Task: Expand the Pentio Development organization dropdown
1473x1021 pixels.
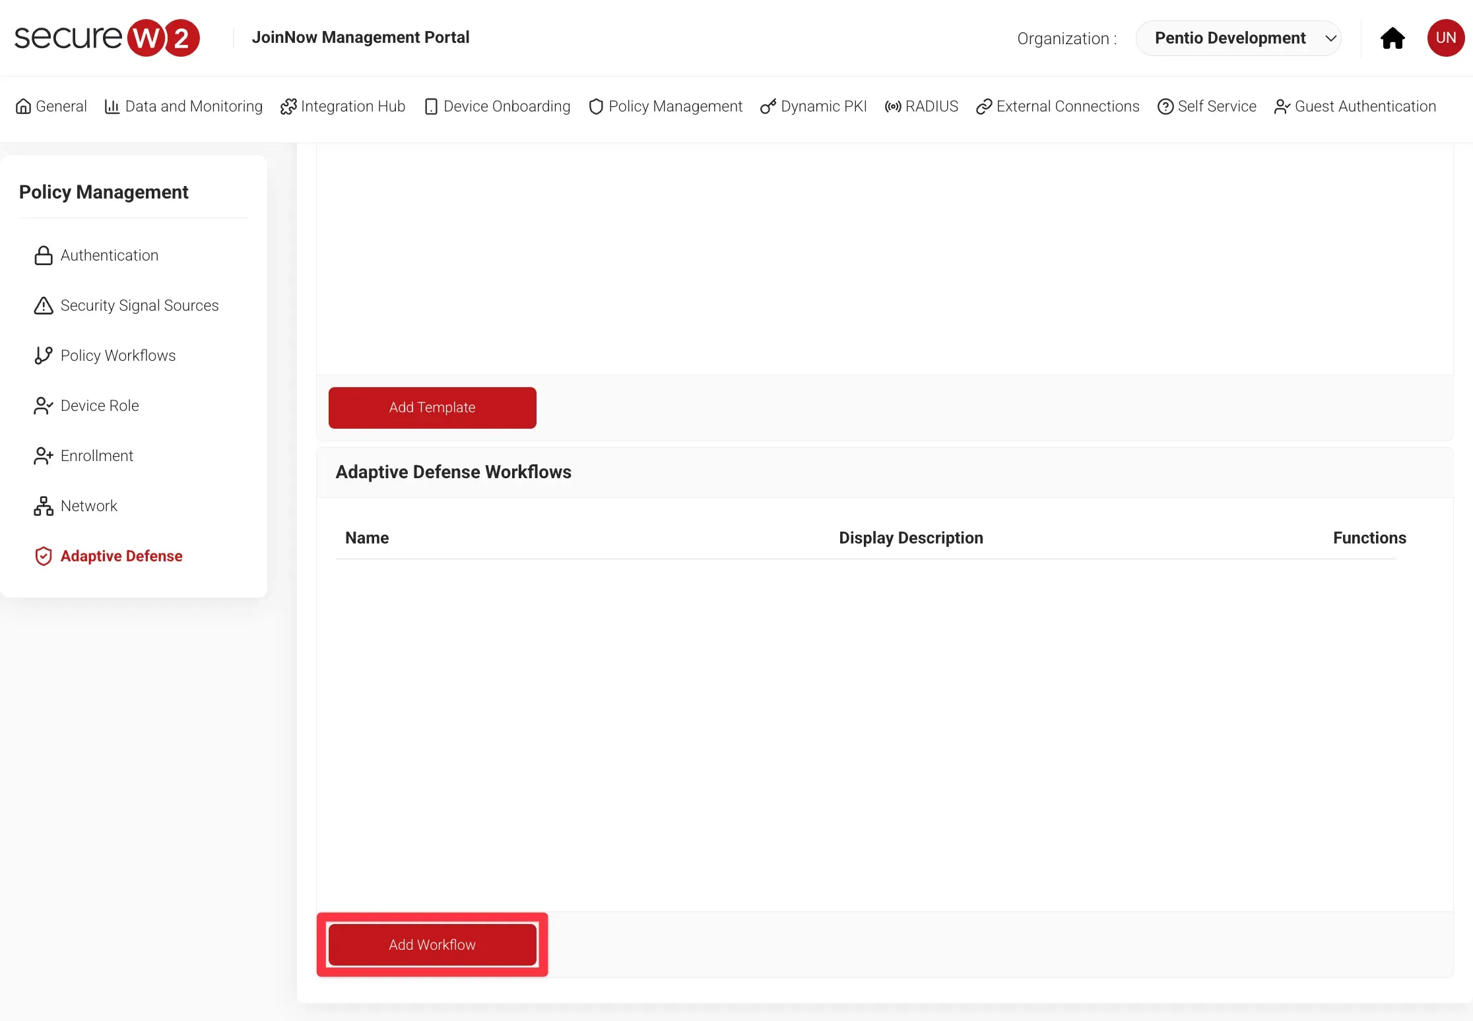Action: click(1230, 38)
